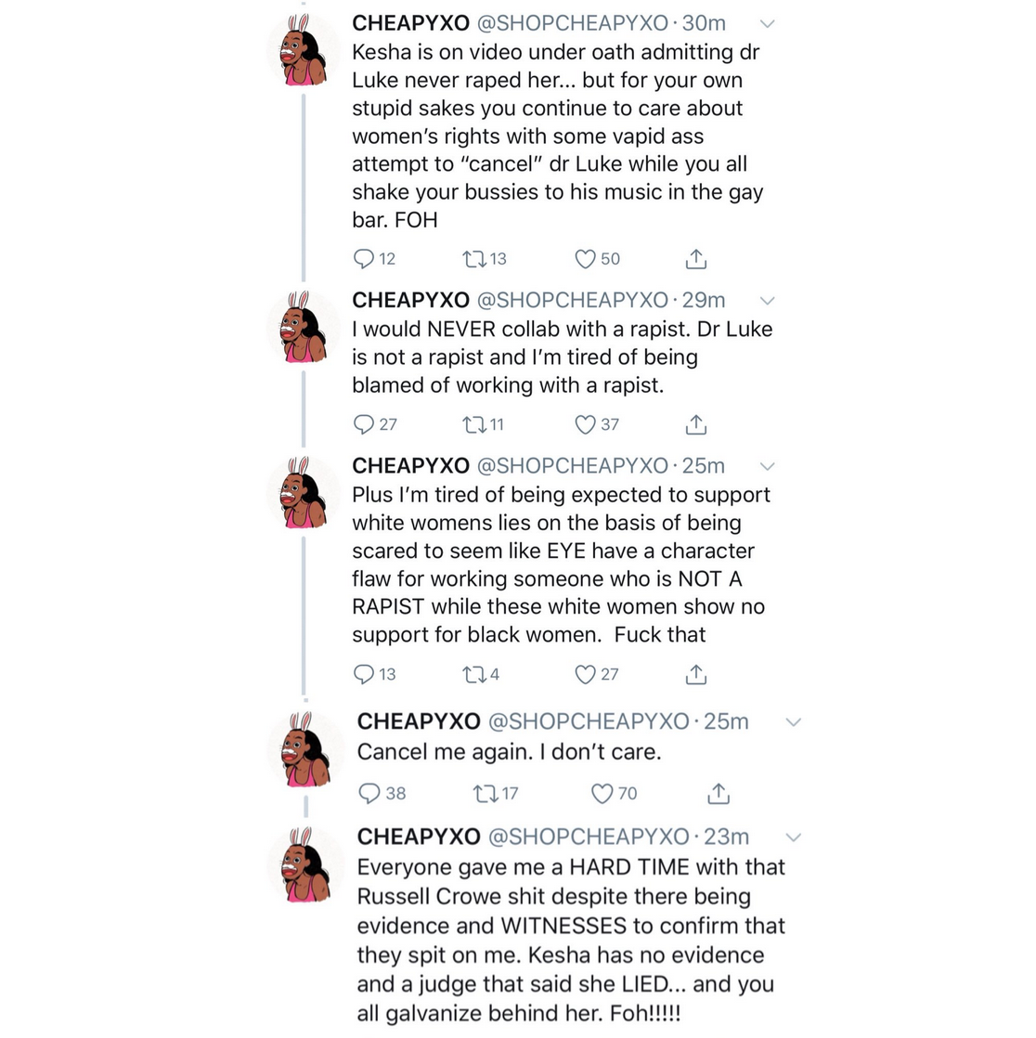Open the @SHOPCHEAPYXO handle on the 30m tweet
The height and width of the screenshot is (1038, 1036).
pos(572,23)
